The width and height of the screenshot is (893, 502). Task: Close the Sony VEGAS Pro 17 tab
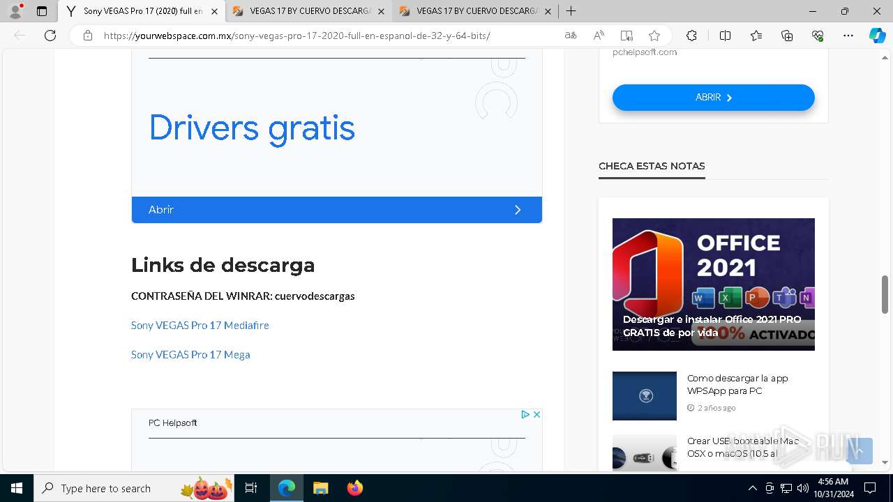(x=214, y=11)
